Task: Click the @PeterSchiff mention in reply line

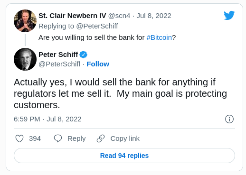Action: [97, 26]
